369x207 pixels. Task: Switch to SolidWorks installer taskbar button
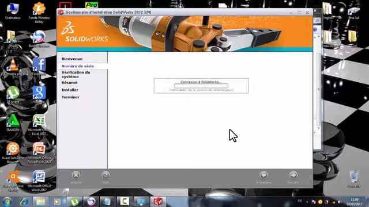(x=158, y=202)
